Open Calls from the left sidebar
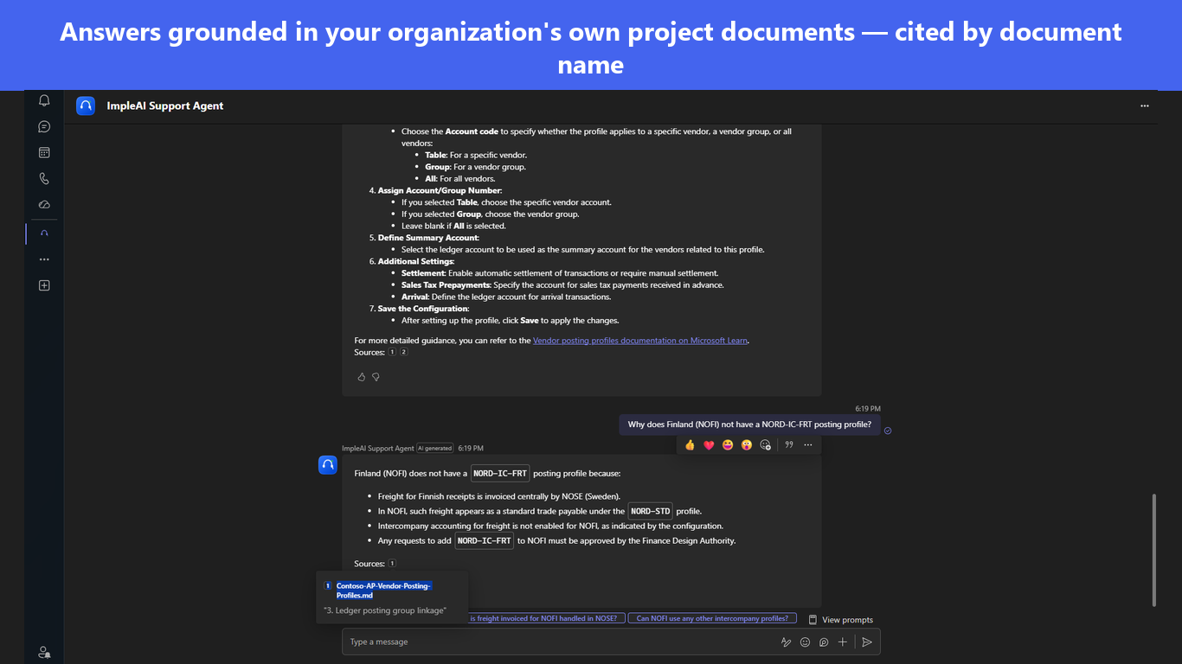 coord(44,179)
